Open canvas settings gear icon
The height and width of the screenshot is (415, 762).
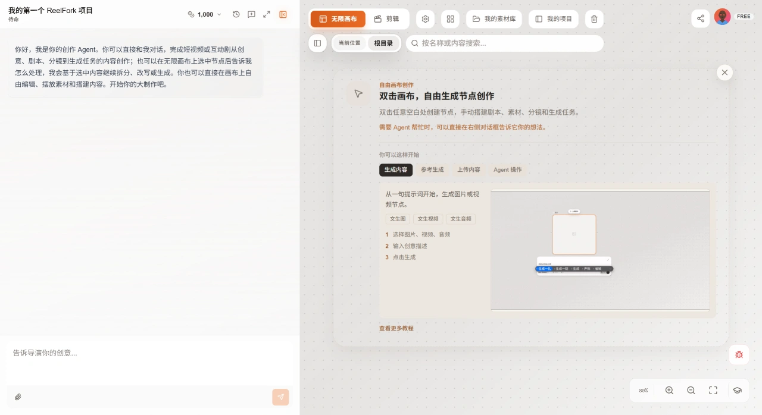(x=426, y=19)
